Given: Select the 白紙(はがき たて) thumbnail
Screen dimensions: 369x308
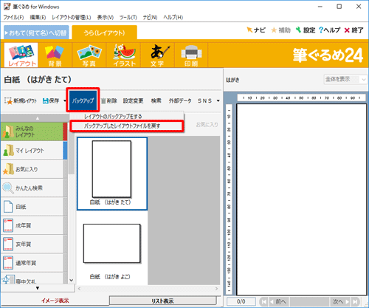Looking at the screenshot, I should (x=112, y=174).
